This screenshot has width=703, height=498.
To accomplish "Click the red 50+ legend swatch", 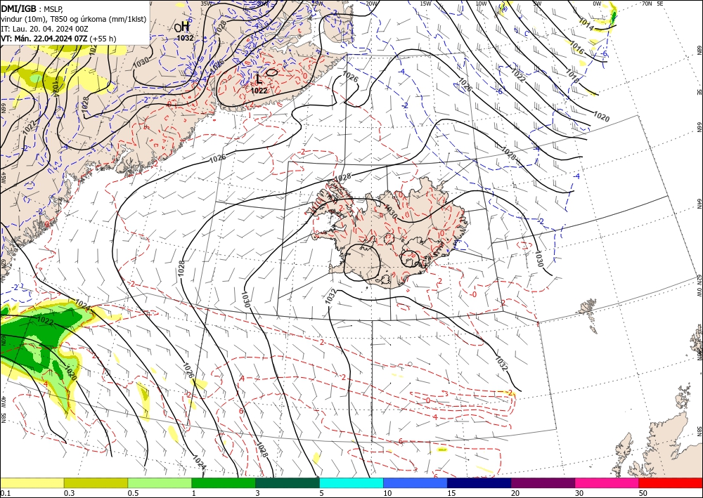I will tap(671, 483).
